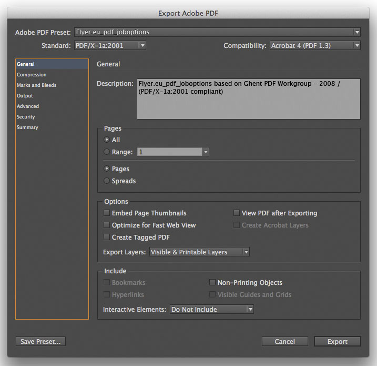The width and height of the screenshot is (377, 366).
Task: Open the Adobe PDF Preset dropdown
Action: coord(217,32)
